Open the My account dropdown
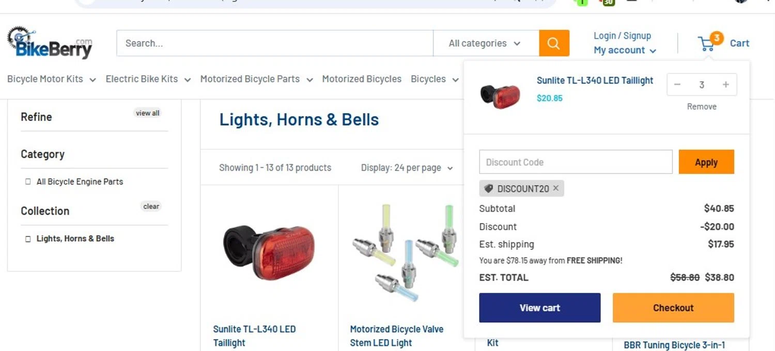The image size is (775, 351). tap(625, 50)
